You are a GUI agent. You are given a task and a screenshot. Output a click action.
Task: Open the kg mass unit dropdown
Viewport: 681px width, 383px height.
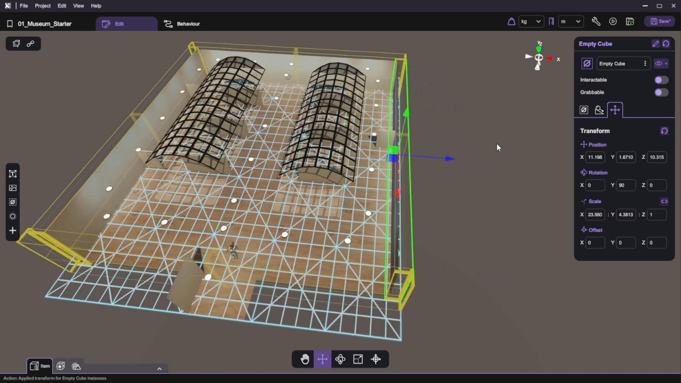[531, 22]
